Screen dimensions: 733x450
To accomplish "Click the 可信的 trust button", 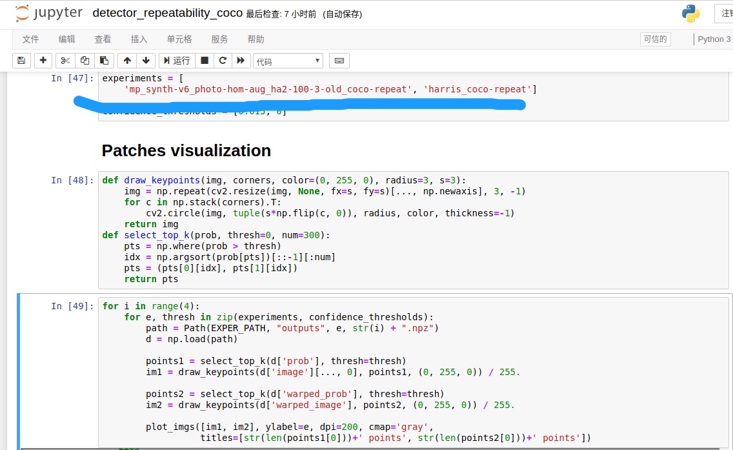I will (x=655, y=39).
